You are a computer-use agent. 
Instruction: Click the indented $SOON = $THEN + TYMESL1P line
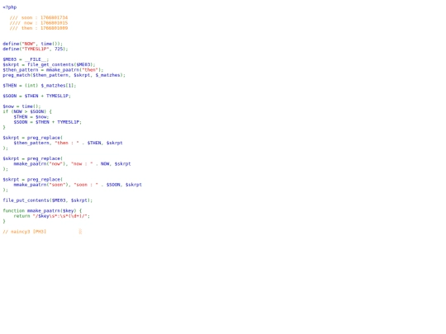[48, 122]
